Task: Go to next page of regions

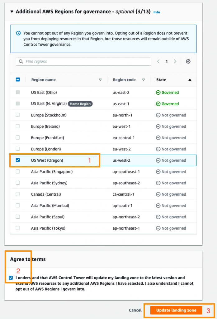Action: (175, 61)
